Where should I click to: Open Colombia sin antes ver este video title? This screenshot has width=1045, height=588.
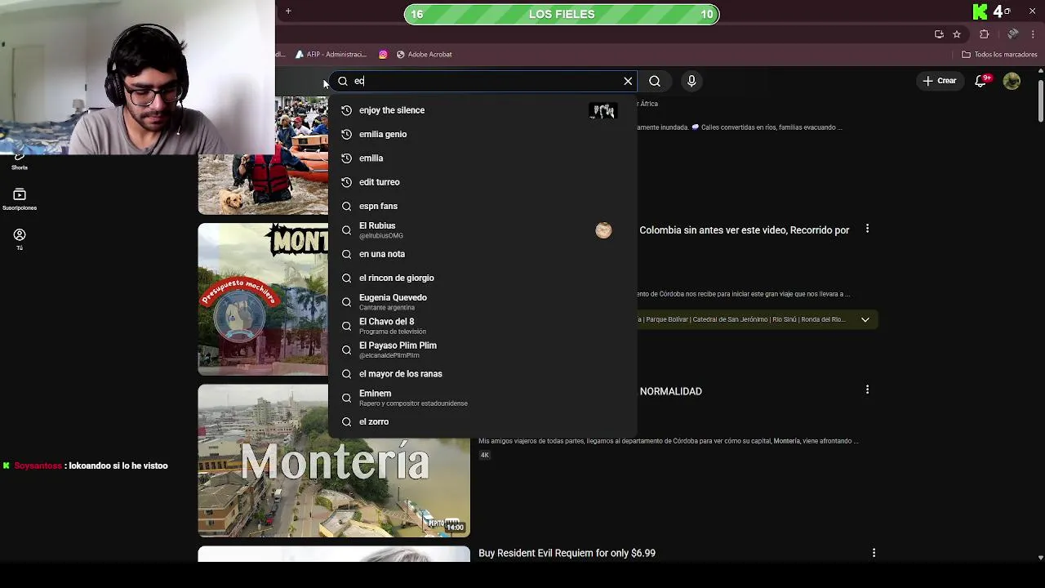744,230
